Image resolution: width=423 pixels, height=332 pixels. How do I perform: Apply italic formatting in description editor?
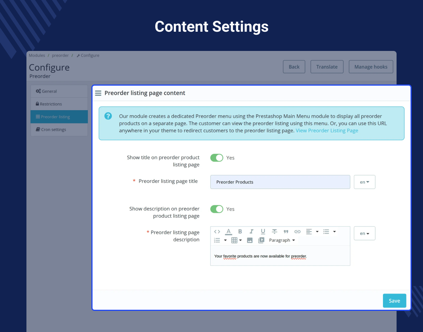click(x=252, y=232)
